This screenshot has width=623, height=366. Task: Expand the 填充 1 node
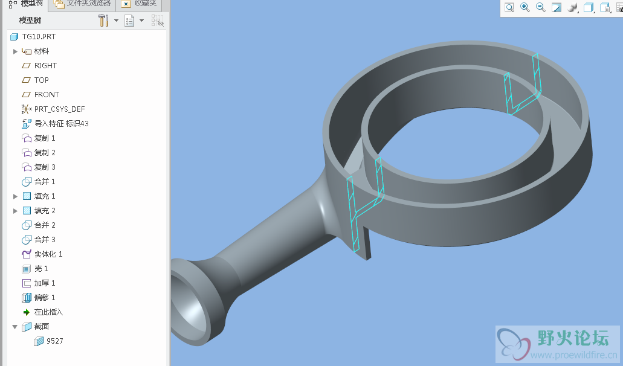15,196
